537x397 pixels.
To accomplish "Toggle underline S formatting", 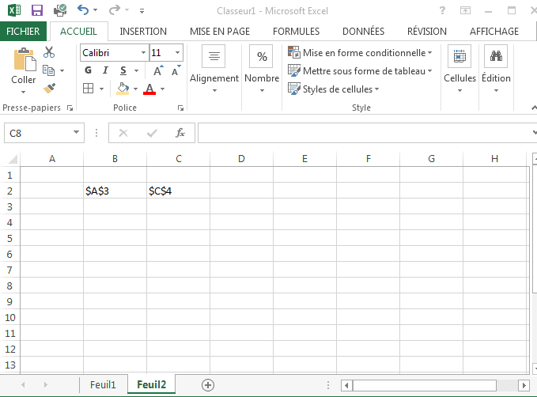I will pos(123,71).
